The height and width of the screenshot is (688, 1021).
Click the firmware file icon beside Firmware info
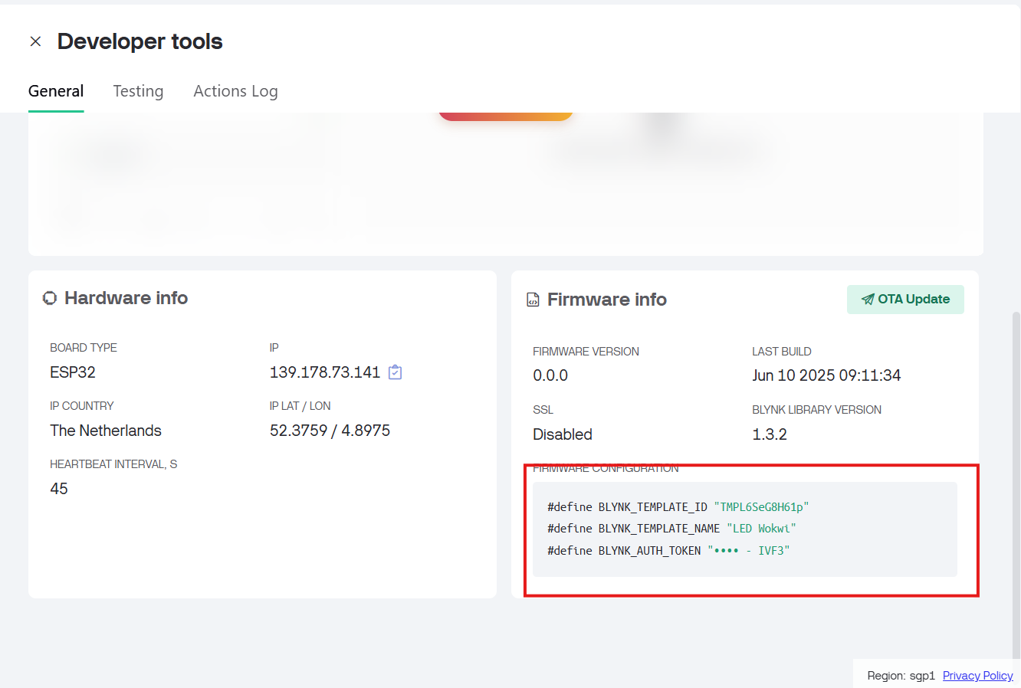pos(532,299)
